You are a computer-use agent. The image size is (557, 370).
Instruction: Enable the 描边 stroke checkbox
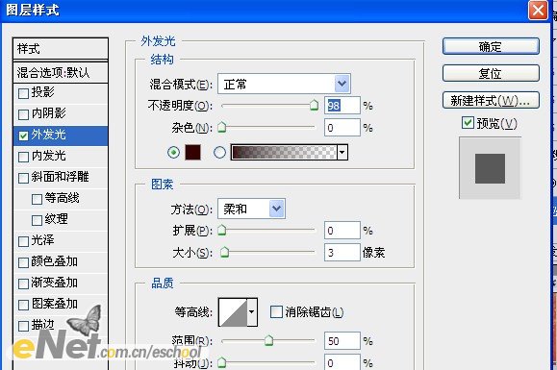point(23,326)
